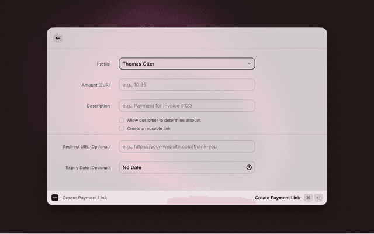The height and width of the screenshot is (234, 374).
Task: Click the clock icon in Expiry Date
Action: click(x=249, y=167)
